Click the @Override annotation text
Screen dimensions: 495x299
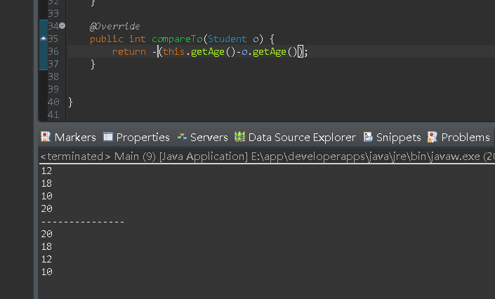coord(115,26)
